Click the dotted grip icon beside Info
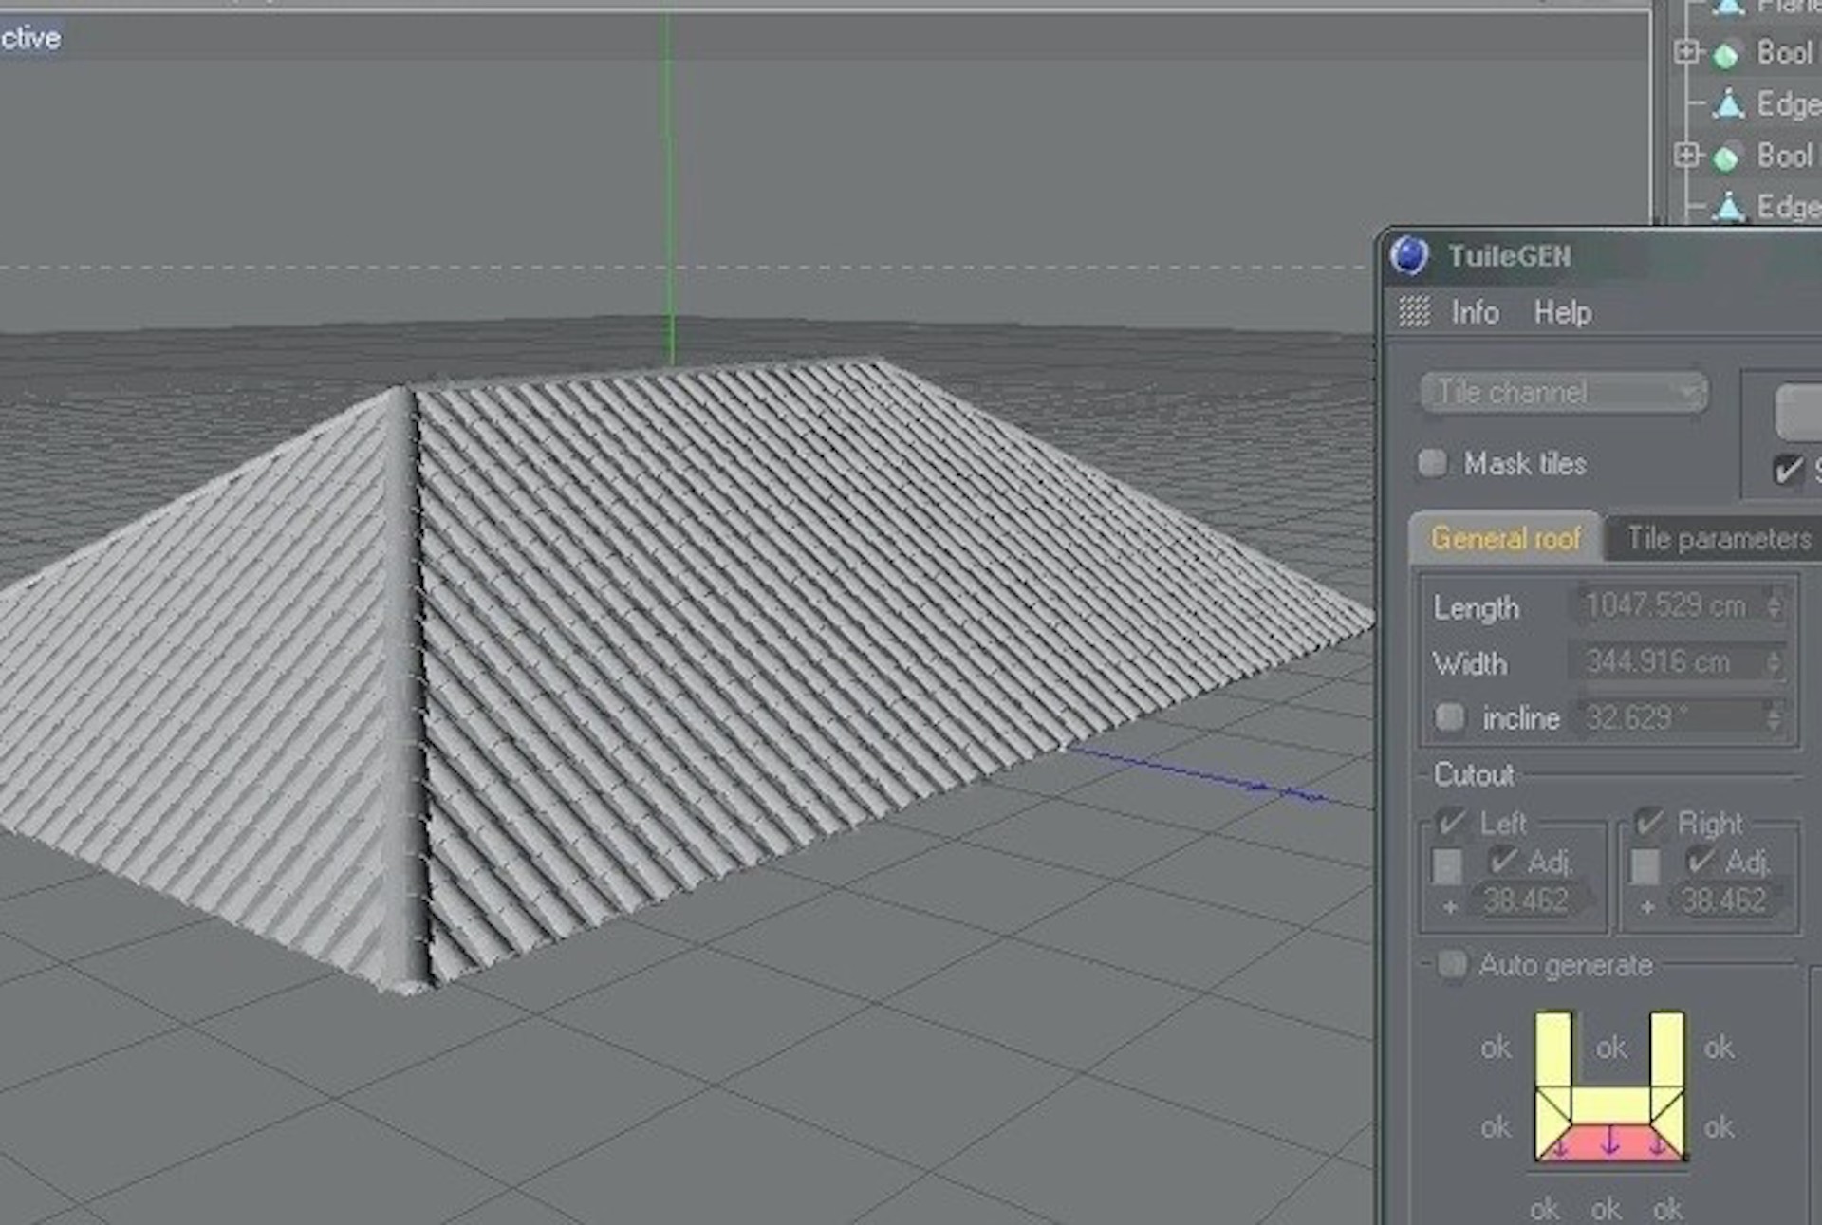1822x1225 pixels. click(1414, 311)
